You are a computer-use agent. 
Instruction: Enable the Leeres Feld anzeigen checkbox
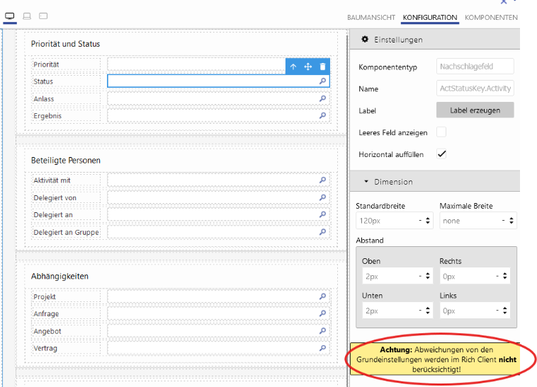click(441, 132)
